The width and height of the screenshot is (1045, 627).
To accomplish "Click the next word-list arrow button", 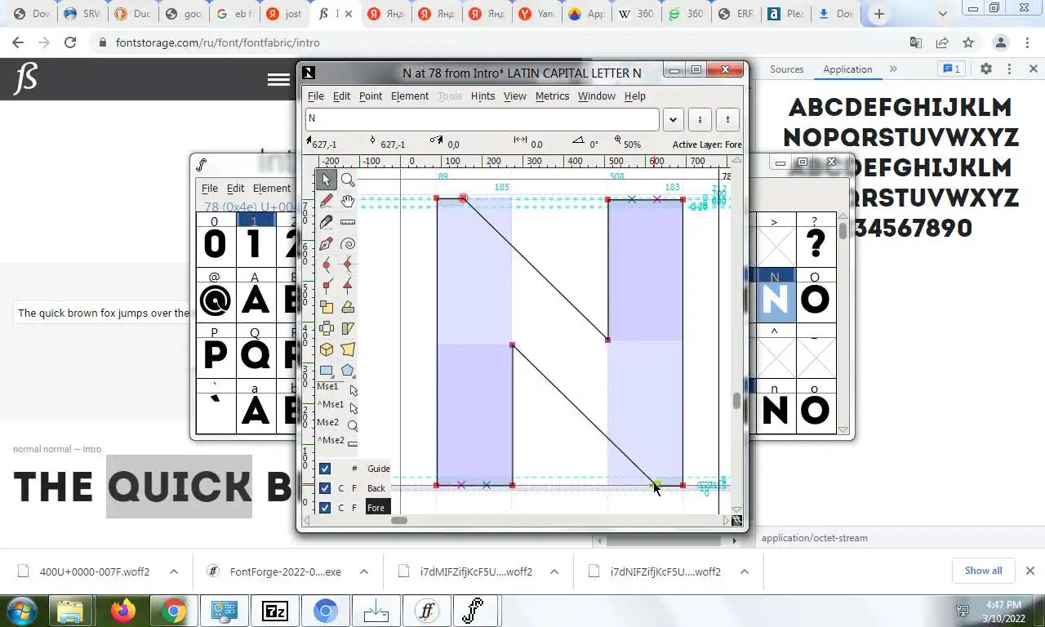I will (x=727, y=119).
